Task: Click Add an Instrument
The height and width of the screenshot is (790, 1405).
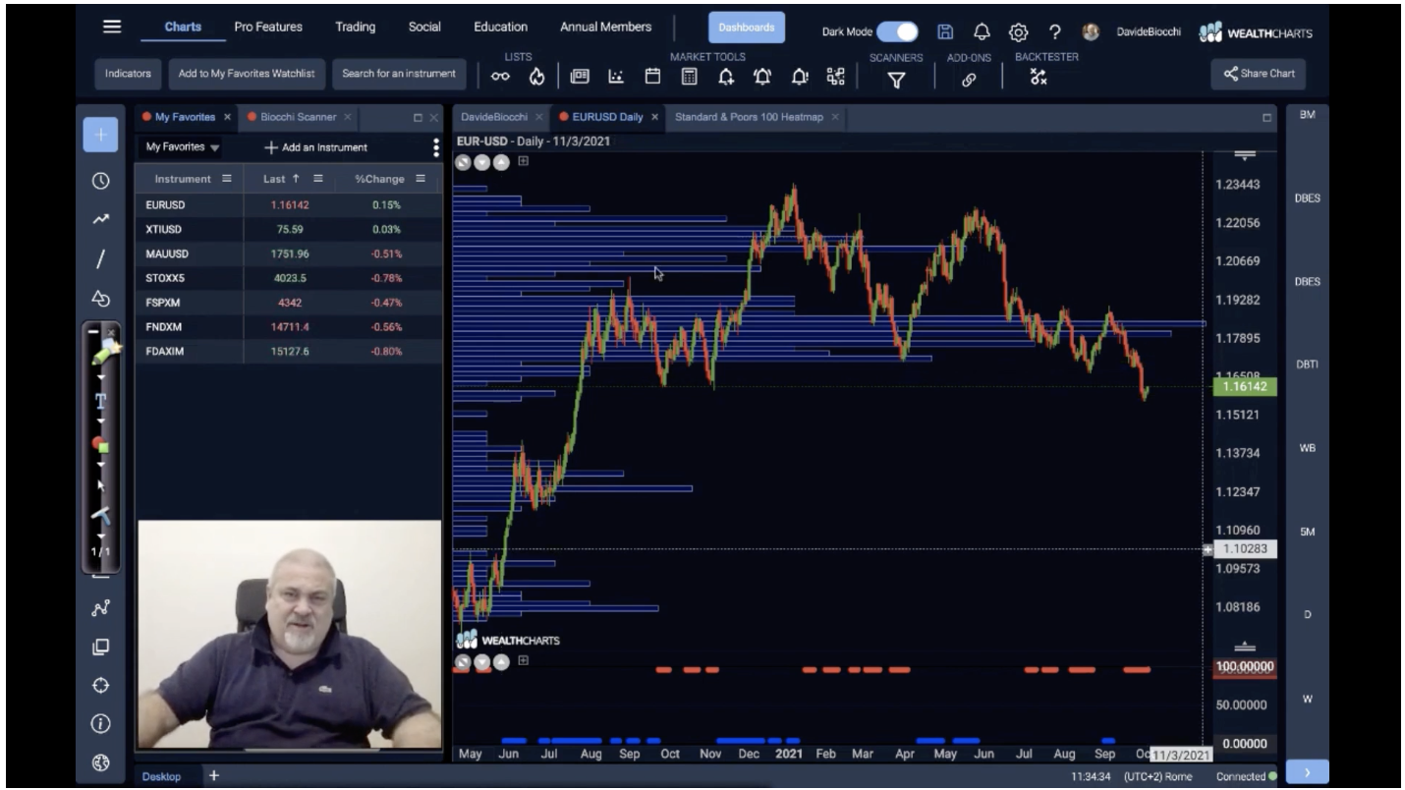Action: [x=315, y=147]
